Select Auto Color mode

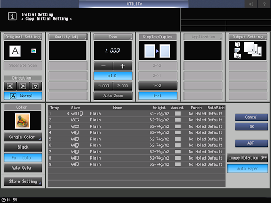coord(23,168)
